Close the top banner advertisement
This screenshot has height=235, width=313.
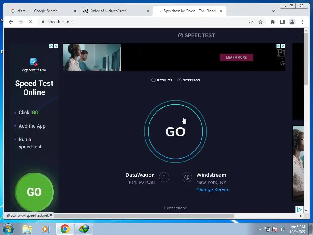283,46
